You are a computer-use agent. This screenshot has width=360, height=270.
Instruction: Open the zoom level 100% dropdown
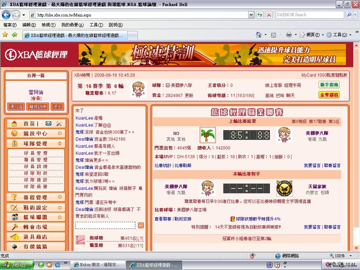[351, 256]
